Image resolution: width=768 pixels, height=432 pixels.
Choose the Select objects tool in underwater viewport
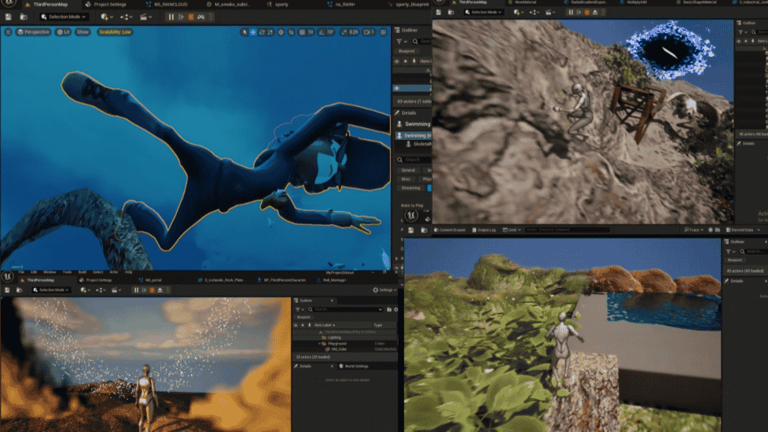(244, 32)
